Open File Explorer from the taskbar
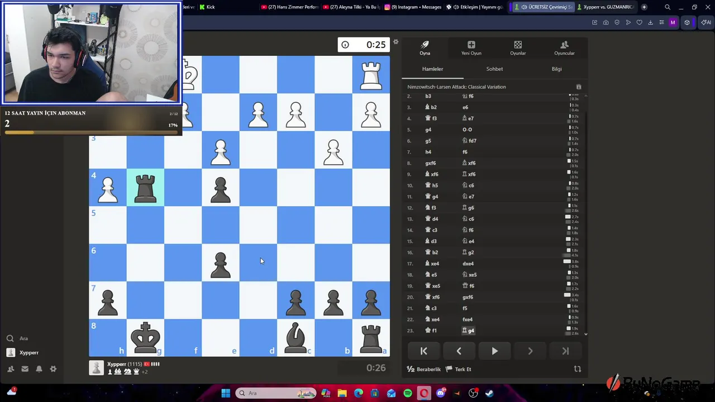The image size is (715, 402). (342, 393)
